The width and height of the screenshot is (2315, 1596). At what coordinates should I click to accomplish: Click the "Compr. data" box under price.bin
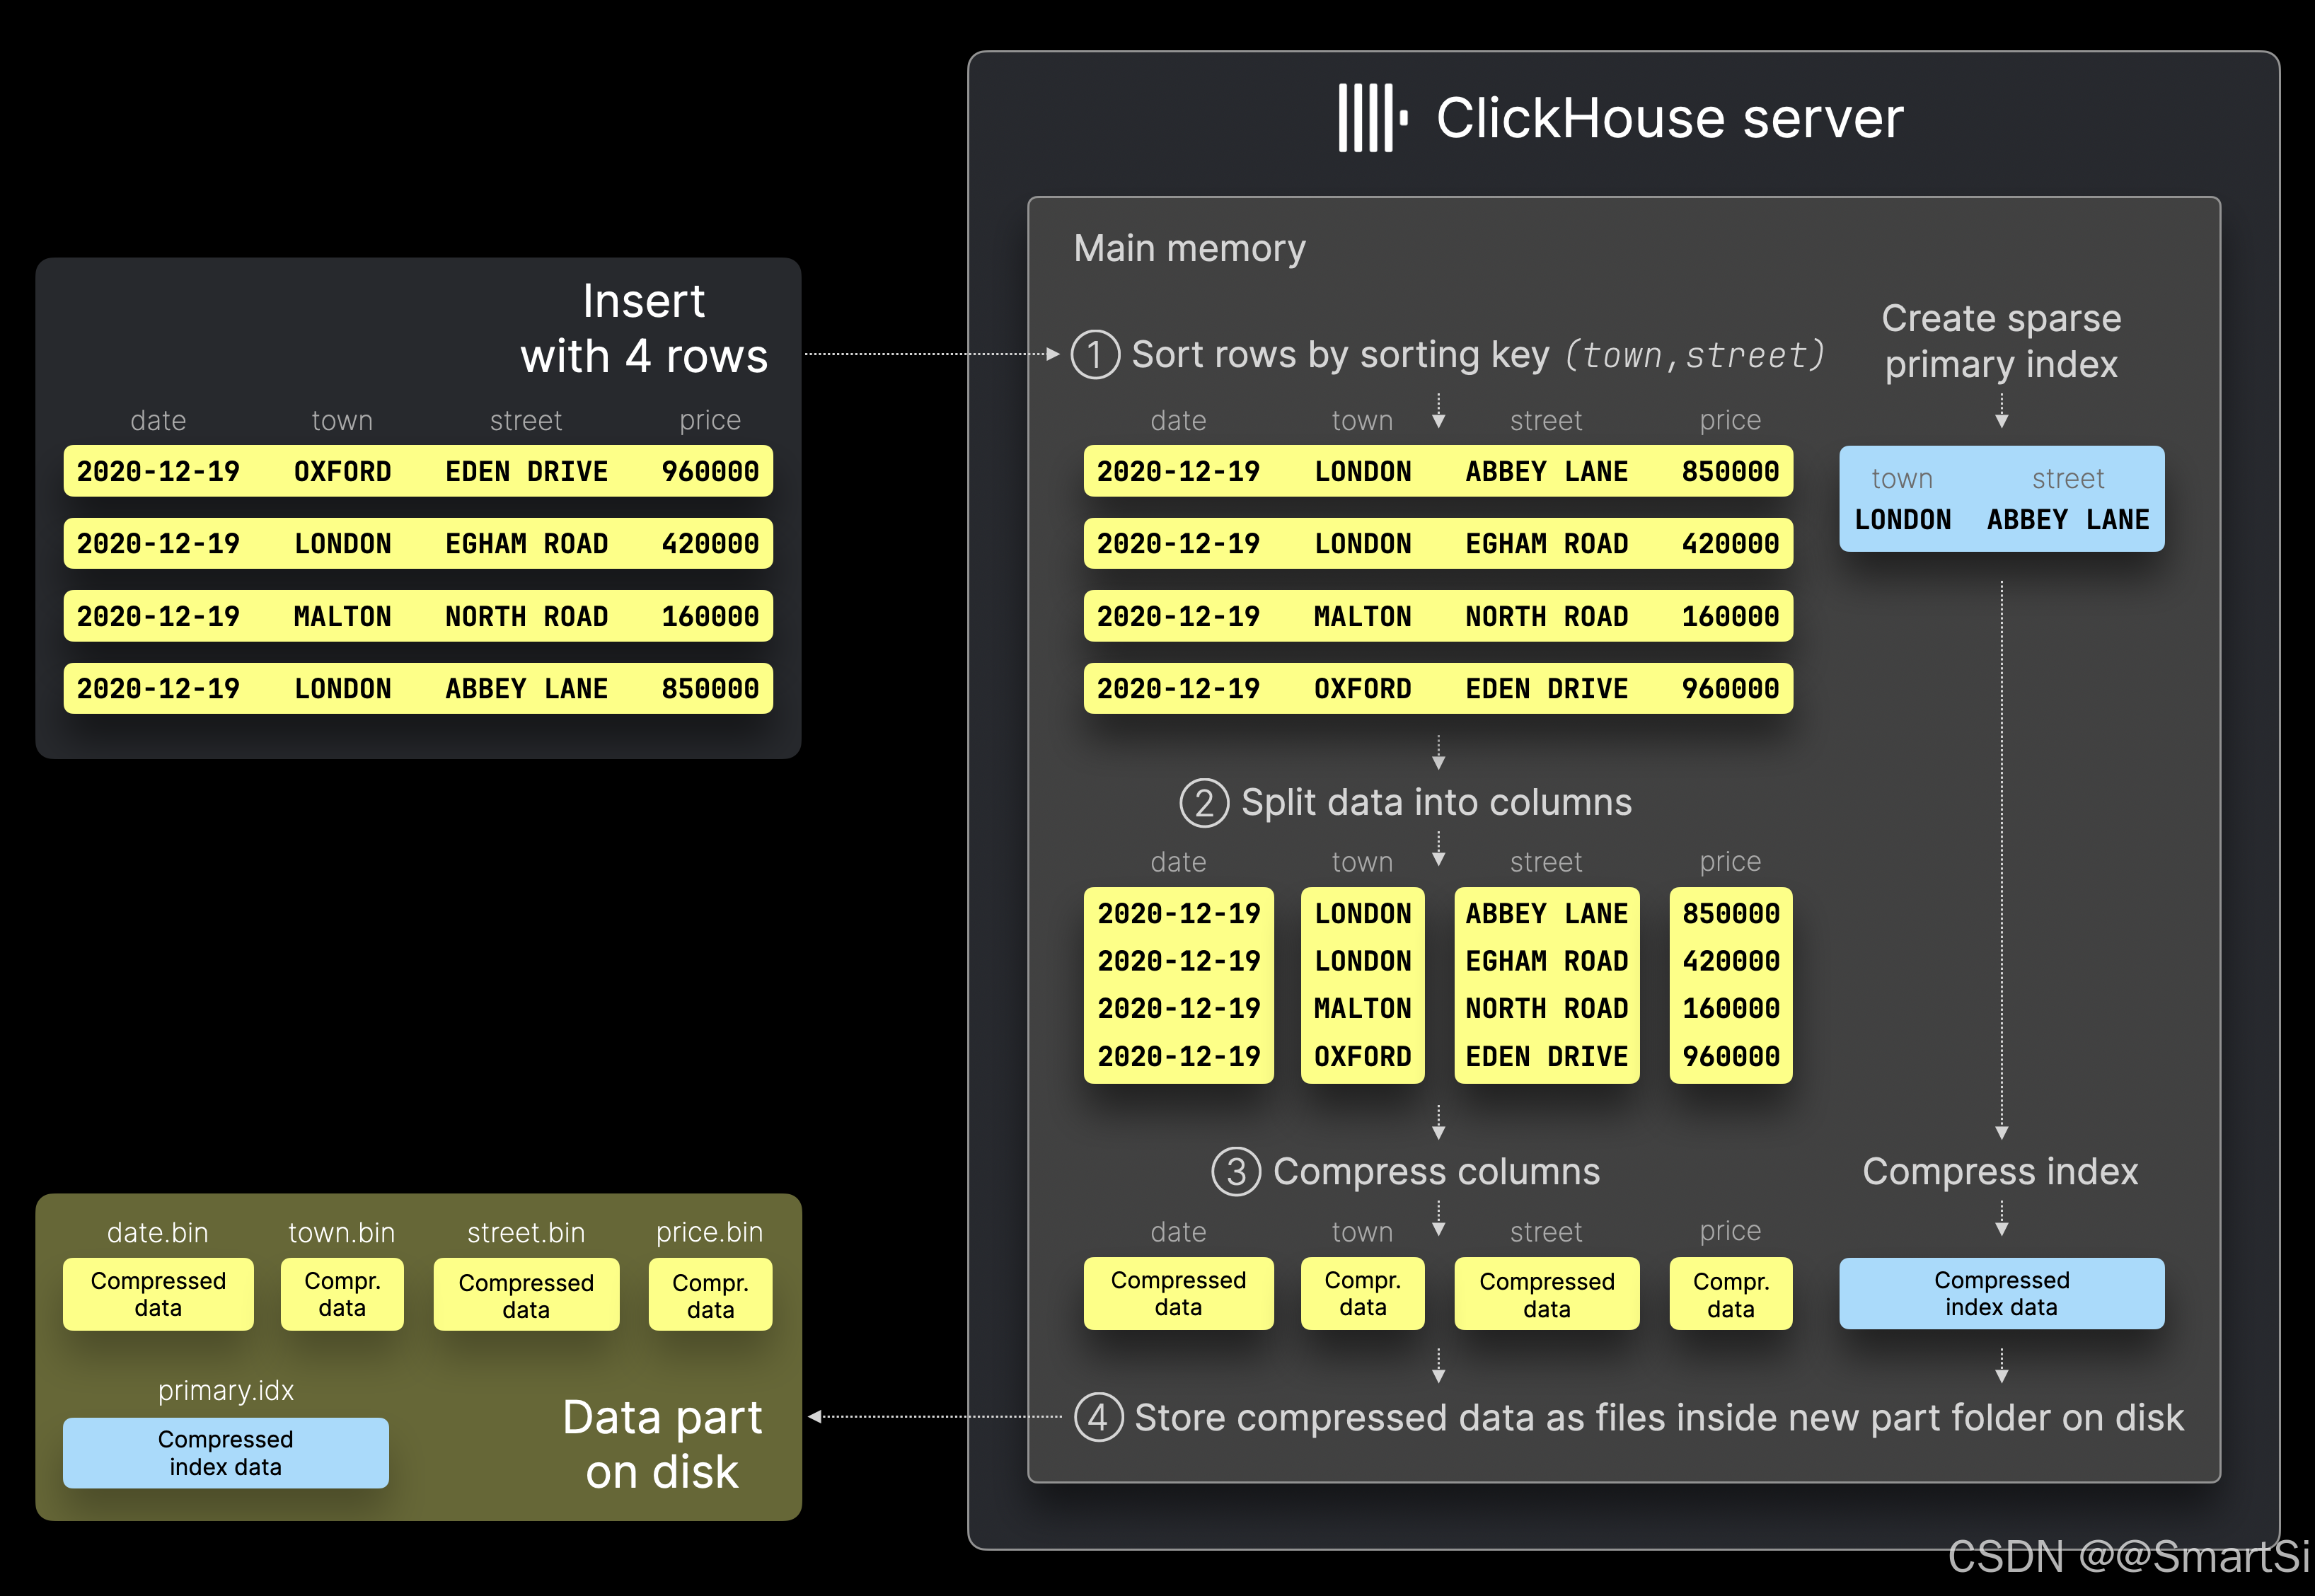click(710, 1294)
